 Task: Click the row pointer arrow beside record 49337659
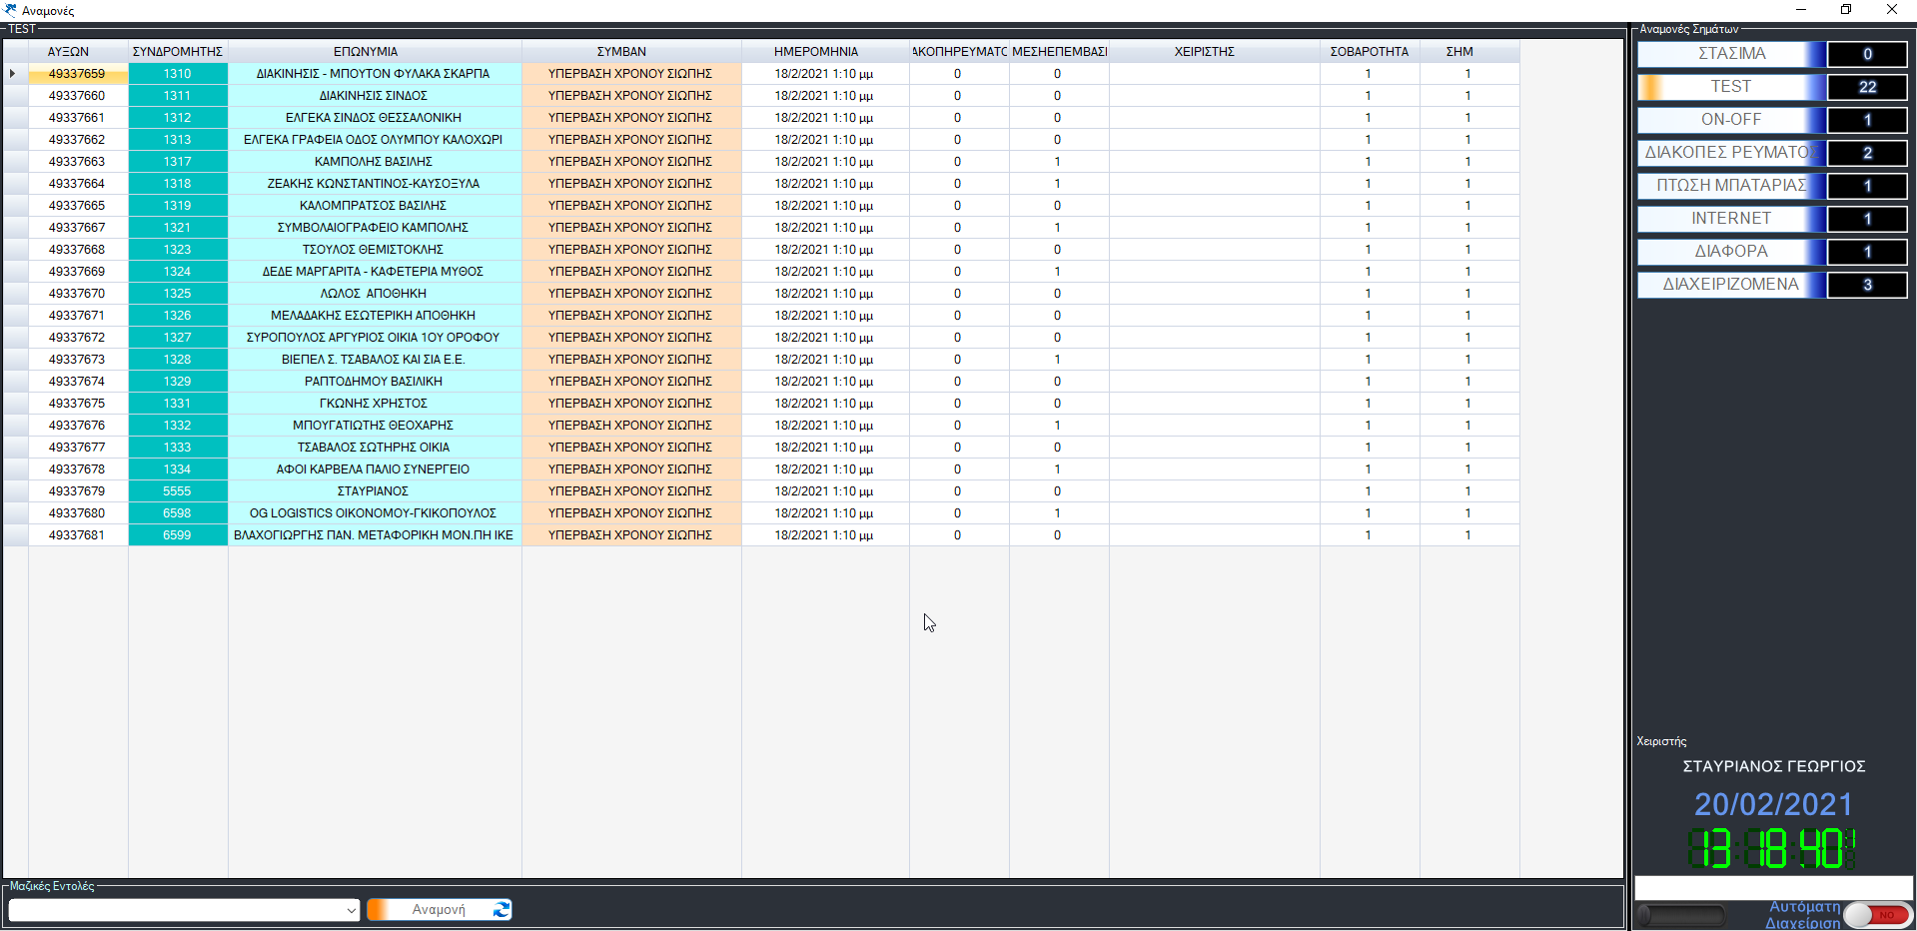tap(13, 74)
